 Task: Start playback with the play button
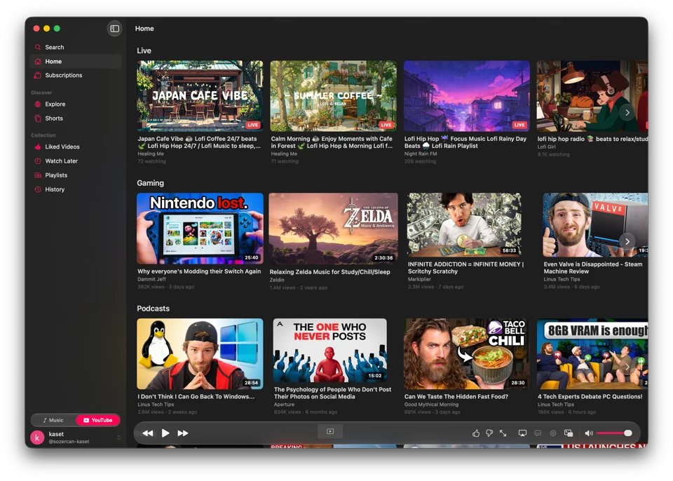point(165,433)
